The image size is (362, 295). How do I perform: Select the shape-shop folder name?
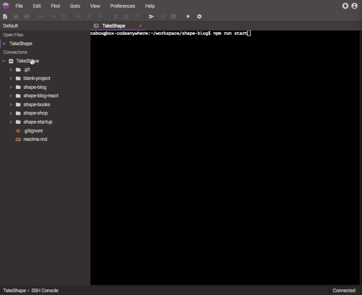[x=36, y=113]
